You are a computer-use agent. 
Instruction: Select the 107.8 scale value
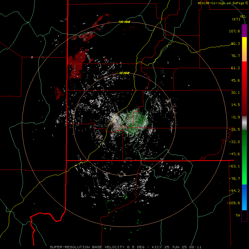pos(234,31)
